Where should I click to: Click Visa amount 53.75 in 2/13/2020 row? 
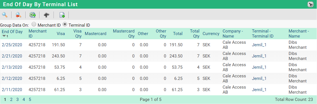pos(60,68)
